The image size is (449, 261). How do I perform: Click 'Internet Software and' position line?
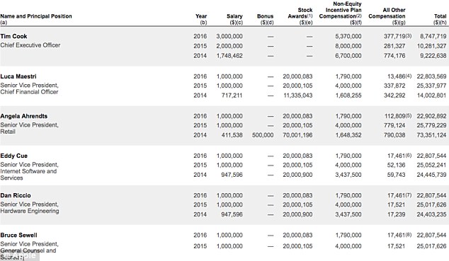pyautogui.click(x=28, y=171)
